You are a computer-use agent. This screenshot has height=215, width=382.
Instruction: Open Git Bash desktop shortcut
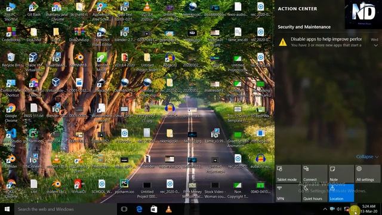tap(33, 10)
